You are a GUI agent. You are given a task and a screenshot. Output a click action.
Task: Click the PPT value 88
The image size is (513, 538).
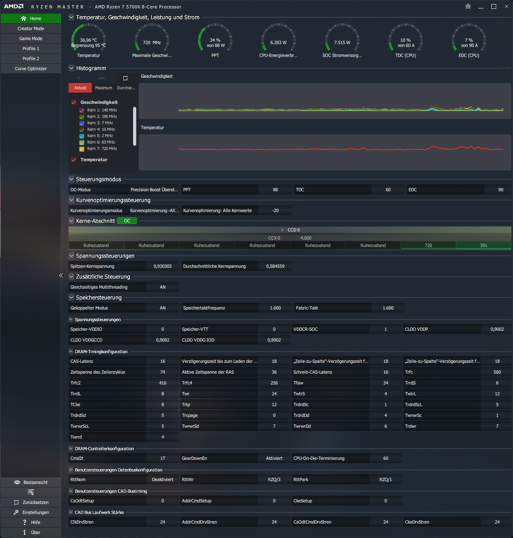[275, 190]
